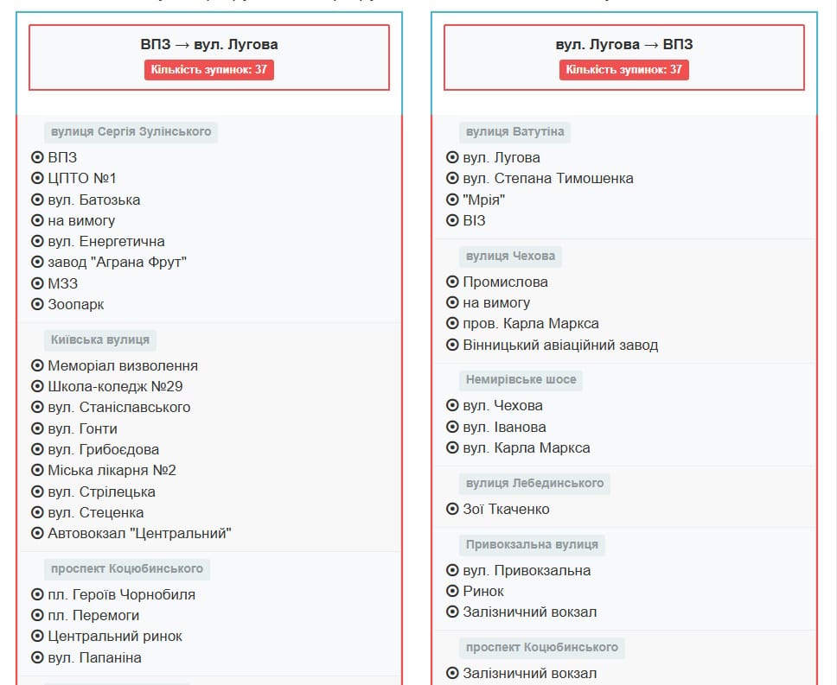This screenshot has height=685, width=837.
Task: Click the stop marker icon beside Зоопарк
Action: (x=37, y=304)
